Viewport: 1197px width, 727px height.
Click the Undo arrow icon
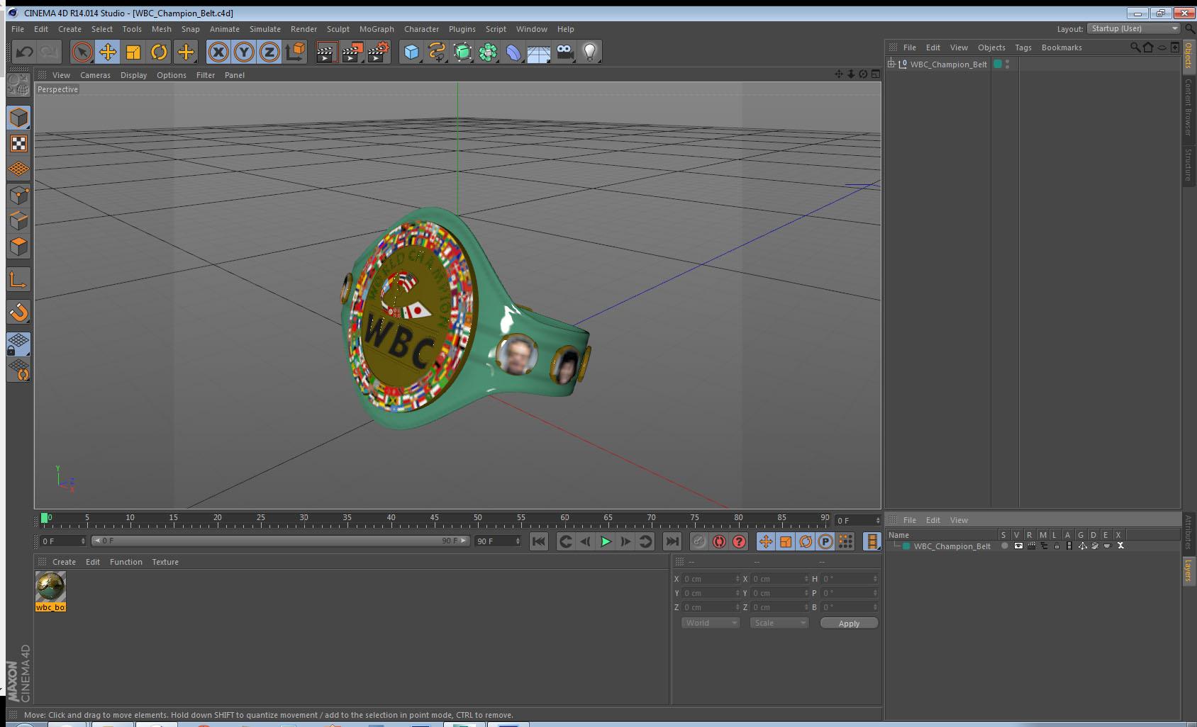25,52
